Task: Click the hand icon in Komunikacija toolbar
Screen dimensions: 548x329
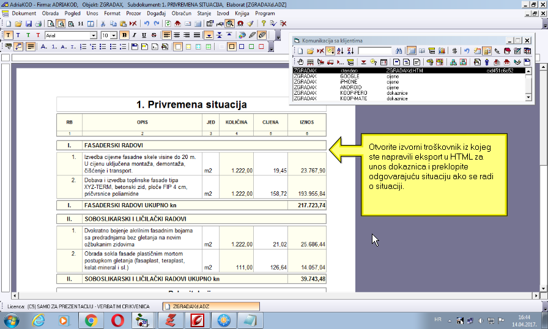Action: [300, 62]
